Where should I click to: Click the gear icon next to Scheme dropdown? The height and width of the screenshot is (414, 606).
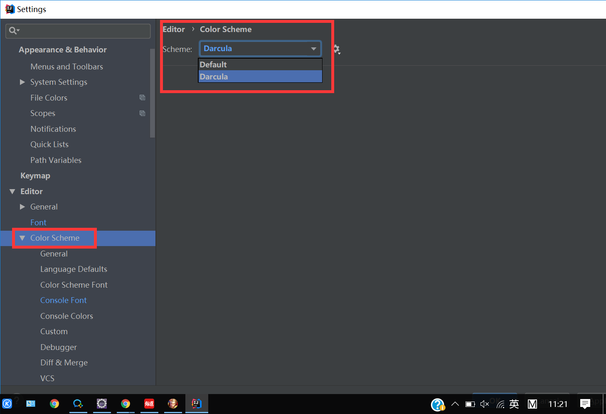pyautogui.click(x=336, y=49)
